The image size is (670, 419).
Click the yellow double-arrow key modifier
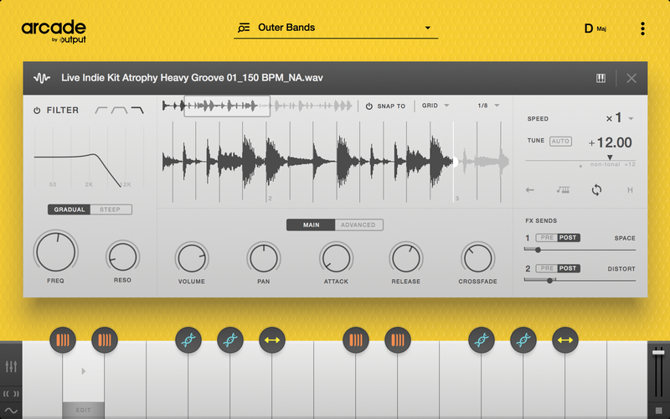271,340
